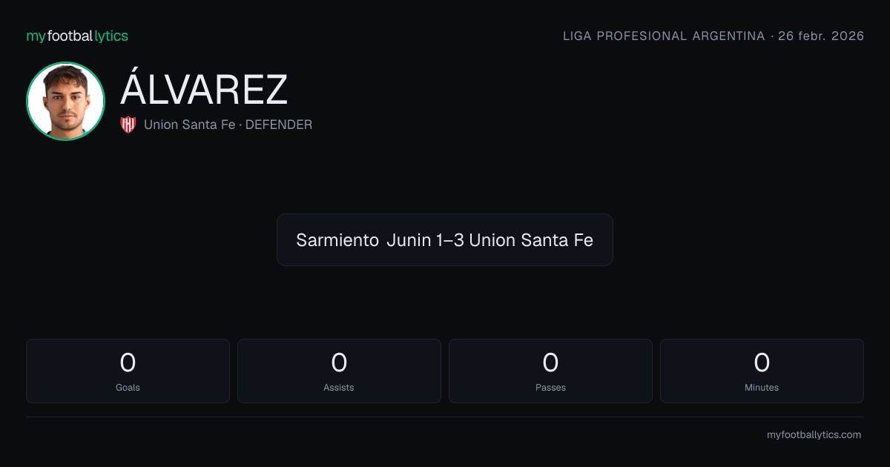Click the Goals value zero
890x467 pixels.
(128, 362)
